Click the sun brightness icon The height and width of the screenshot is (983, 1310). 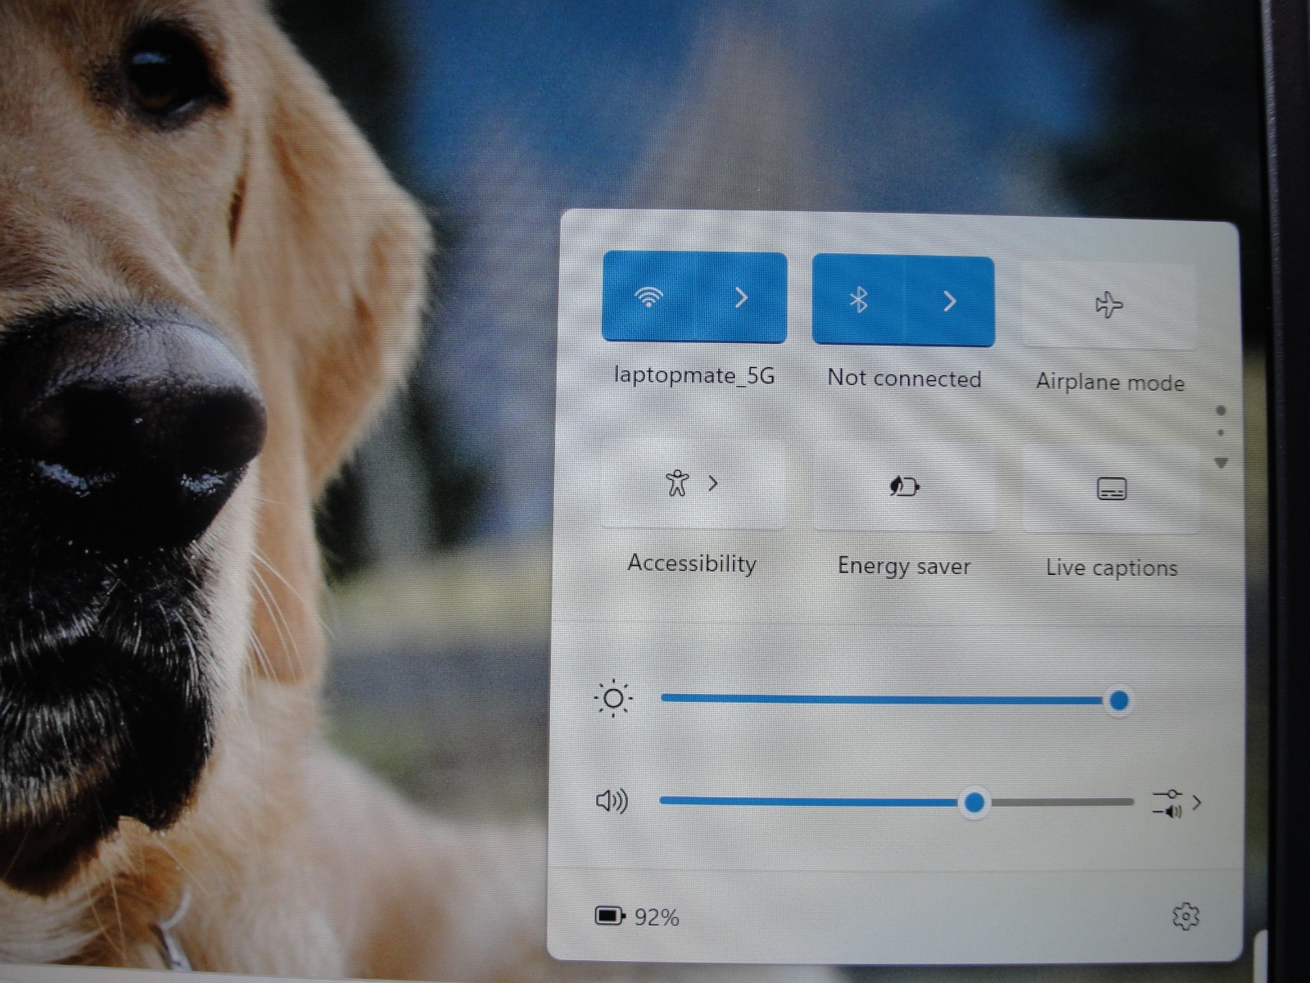coord(613,699)
